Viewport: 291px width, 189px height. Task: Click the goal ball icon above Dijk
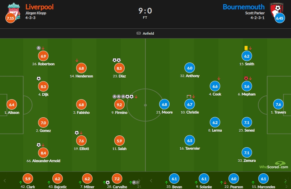(x=38, y=79)
